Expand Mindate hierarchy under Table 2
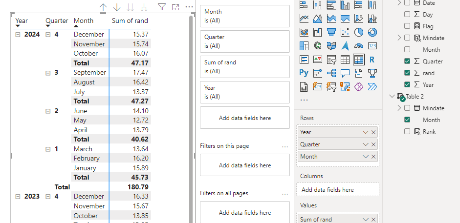460x223 pixels. (x=399, y=108)
